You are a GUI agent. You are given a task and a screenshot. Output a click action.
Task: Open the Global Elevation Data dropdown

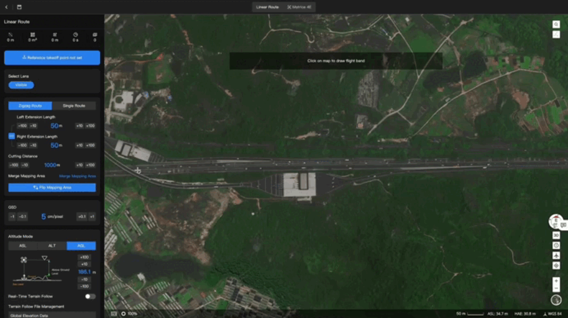(x=52, y=315)
